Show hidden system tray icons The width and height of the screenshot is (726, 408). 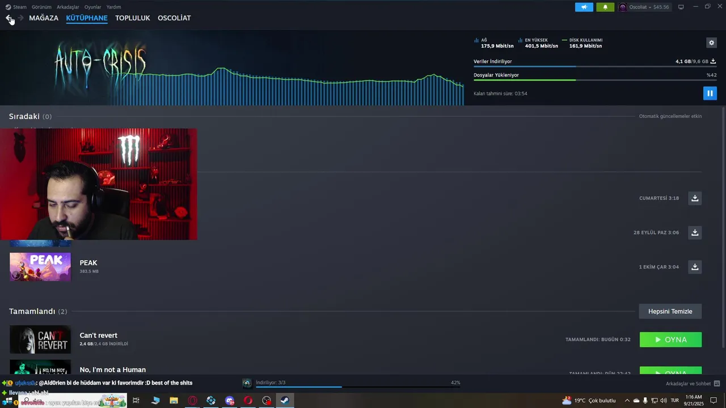point(627,401)
